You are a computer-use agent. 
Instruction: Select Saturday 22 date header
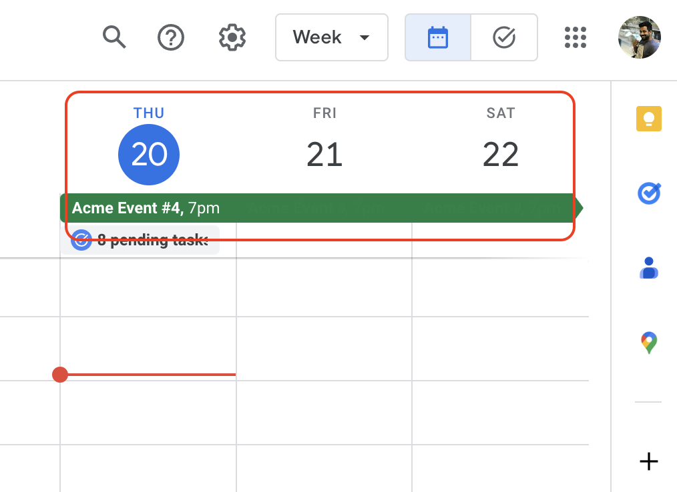[501, 154]
